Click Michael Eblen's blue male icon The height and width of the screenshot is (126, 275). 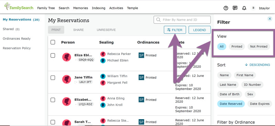click(x=103, y=61)
